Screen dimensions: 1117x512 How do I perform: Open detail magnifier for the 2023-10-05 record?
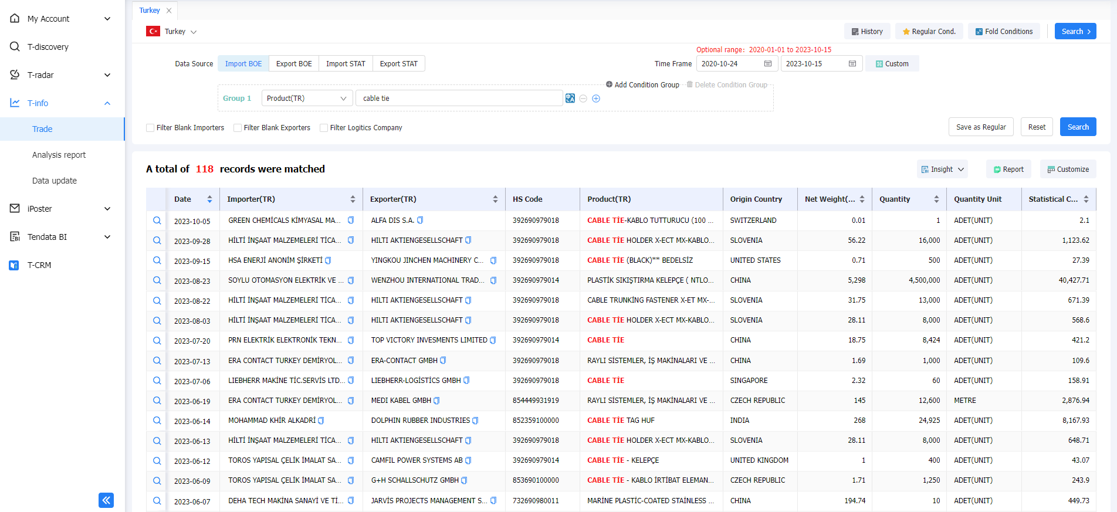(157, 221)
